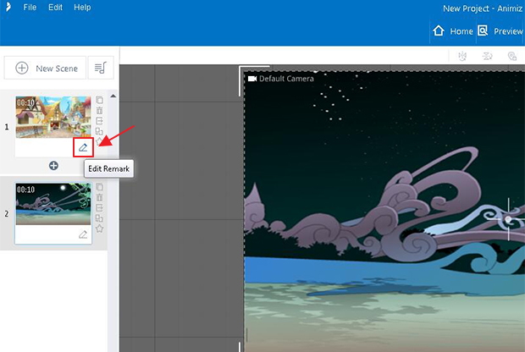
Task: Click the flip horizontal toolbar icon
Action: (462, 56)
